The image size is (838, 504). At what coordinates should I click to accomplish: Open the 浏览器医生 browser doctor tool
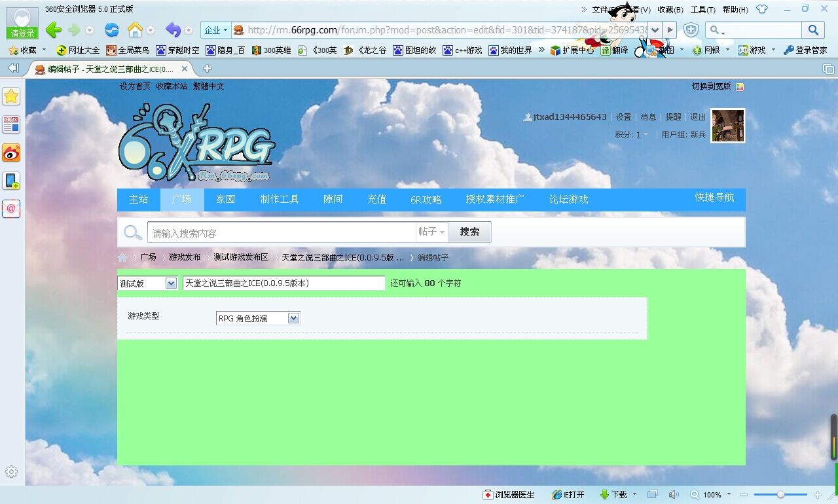(509, 495)
